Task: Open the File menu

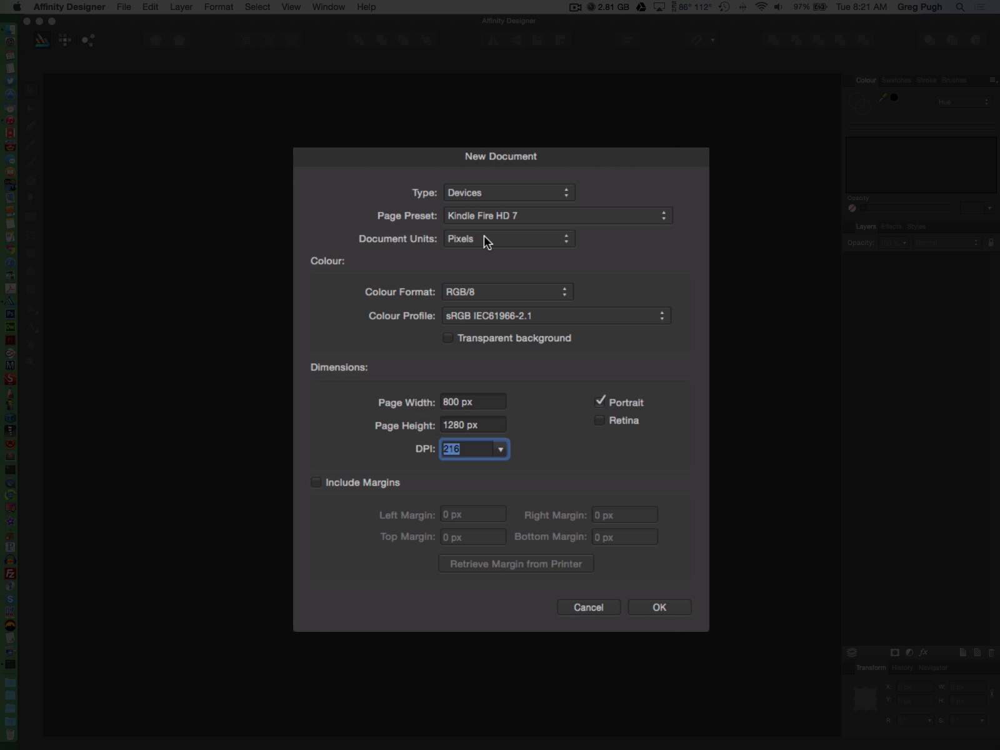Action: (x=124, y=7)
